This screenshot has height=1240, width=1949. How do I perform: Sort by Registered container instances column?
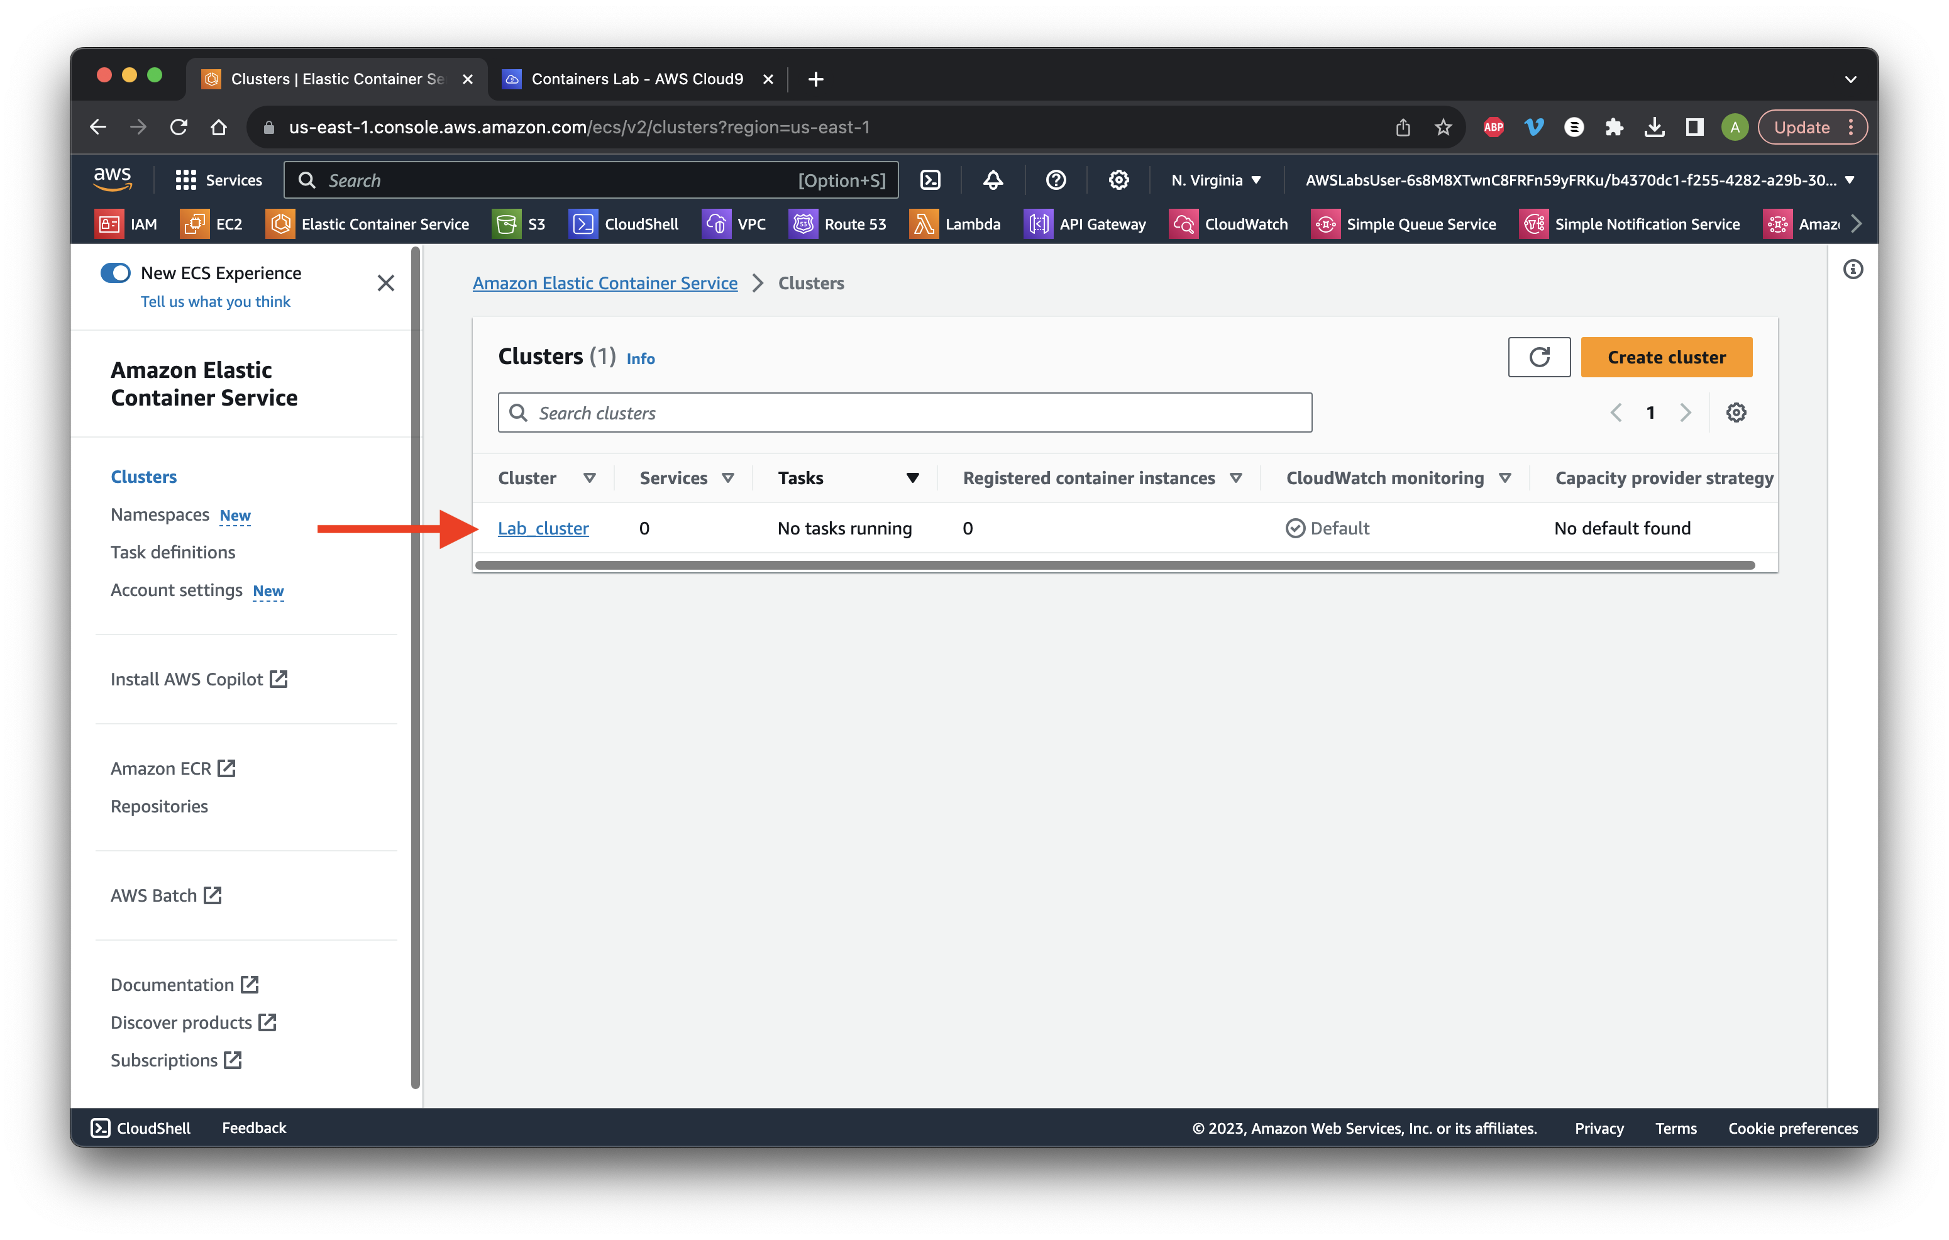point(1236,479)
